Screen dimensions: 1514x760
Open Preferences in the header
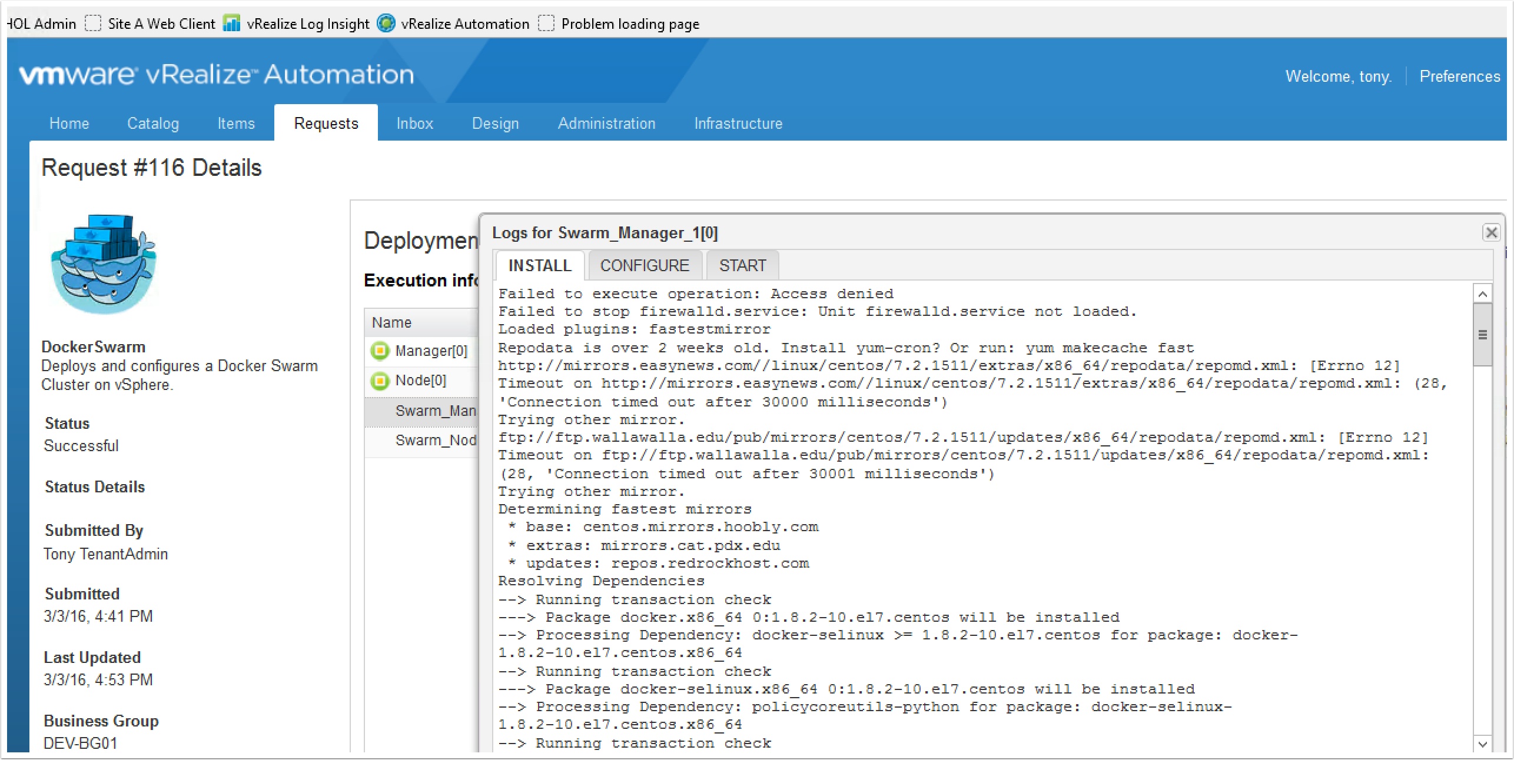point(1459,76)
